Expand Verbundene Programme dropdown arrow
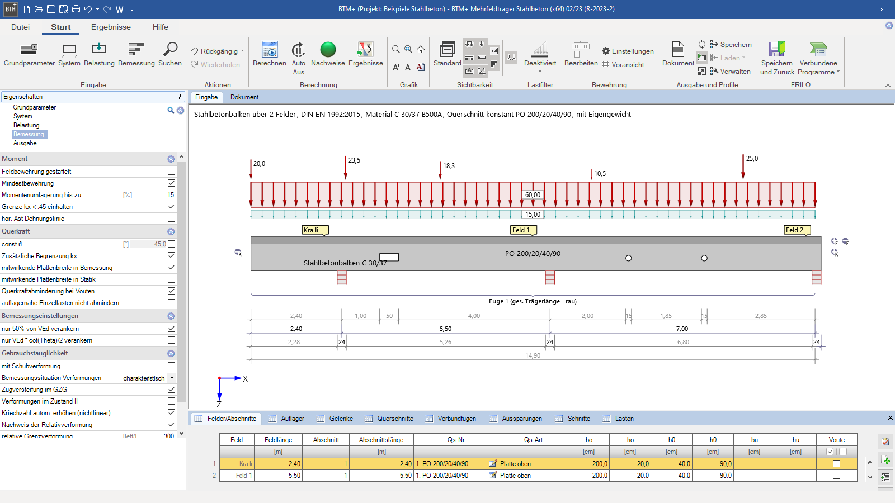The image size is (895, 503). coord(838,72)
